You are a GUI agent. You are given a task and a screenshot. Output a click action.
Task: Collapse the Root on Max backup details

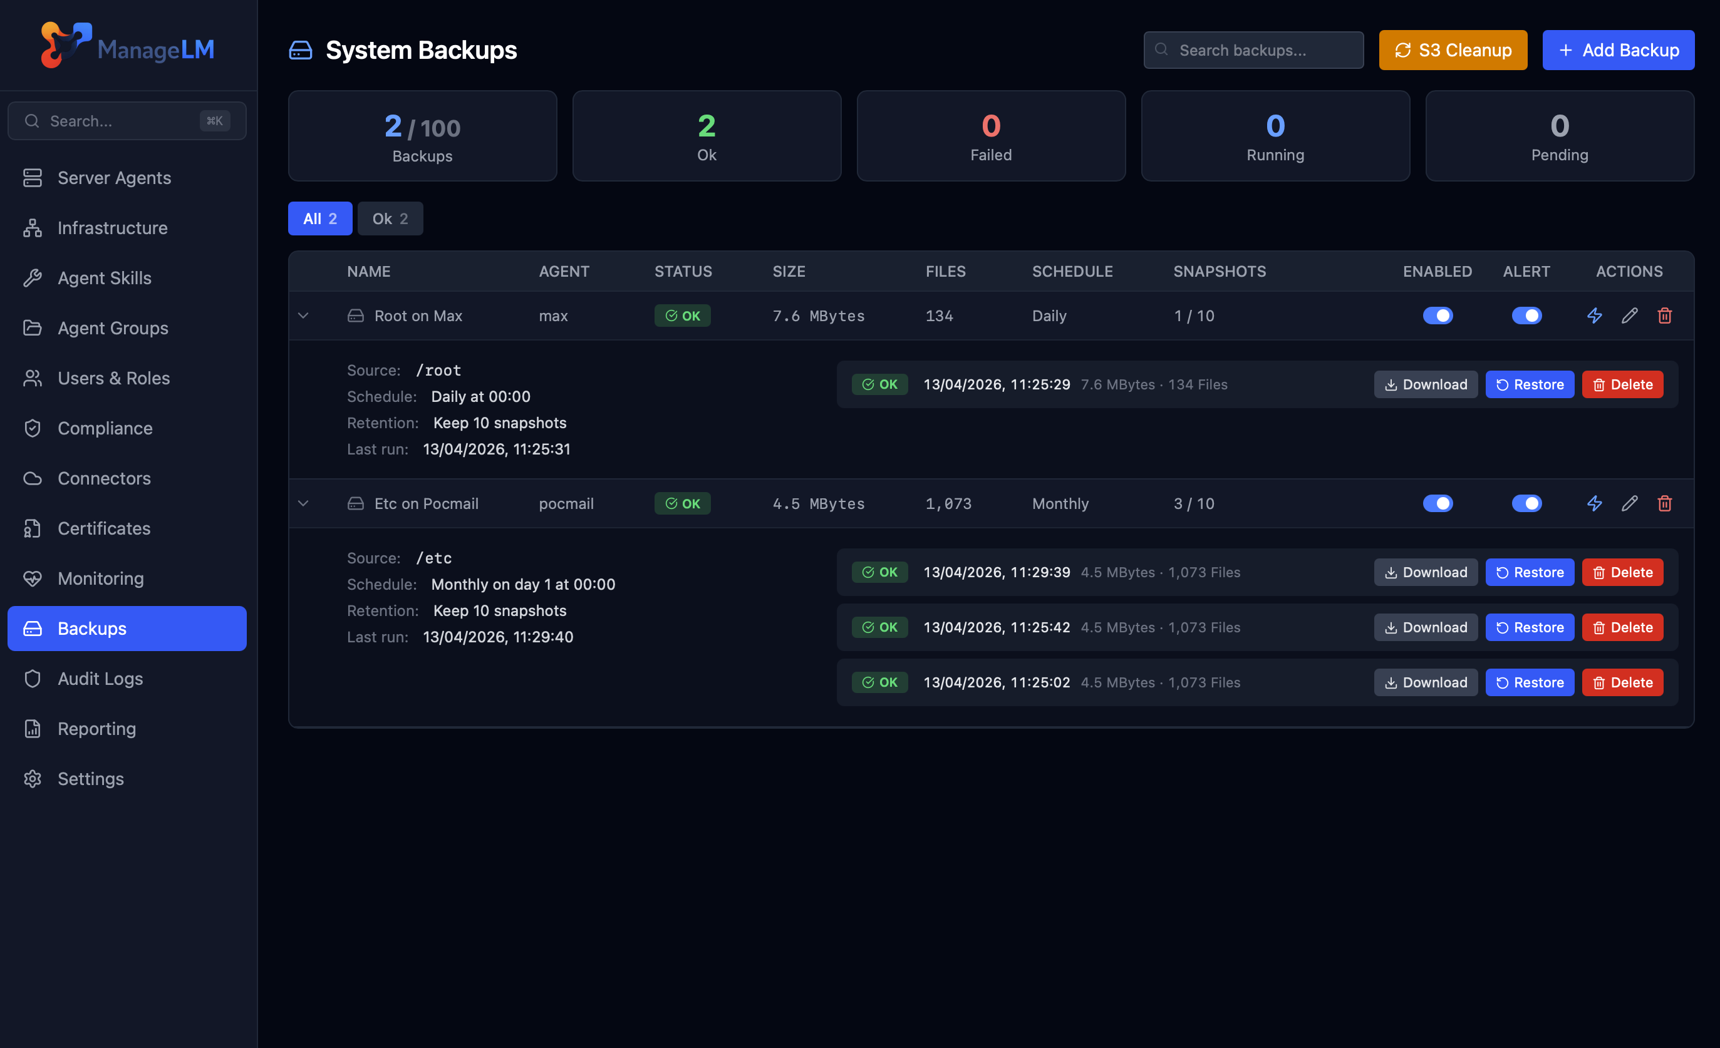[x=304, y=316]
